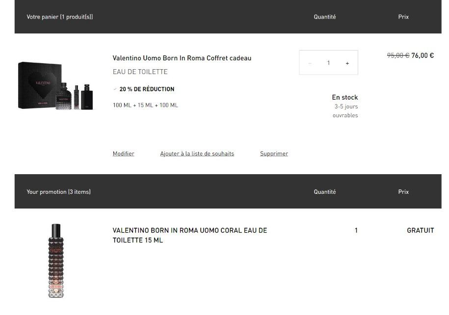Click the EAU DE TOILETTE subtitle
Viewport: 449px width, 315px height.
coord(140,72)
